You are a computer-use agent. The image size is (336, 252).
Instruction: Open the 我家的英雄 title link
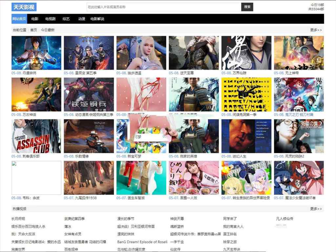point(188,156)
